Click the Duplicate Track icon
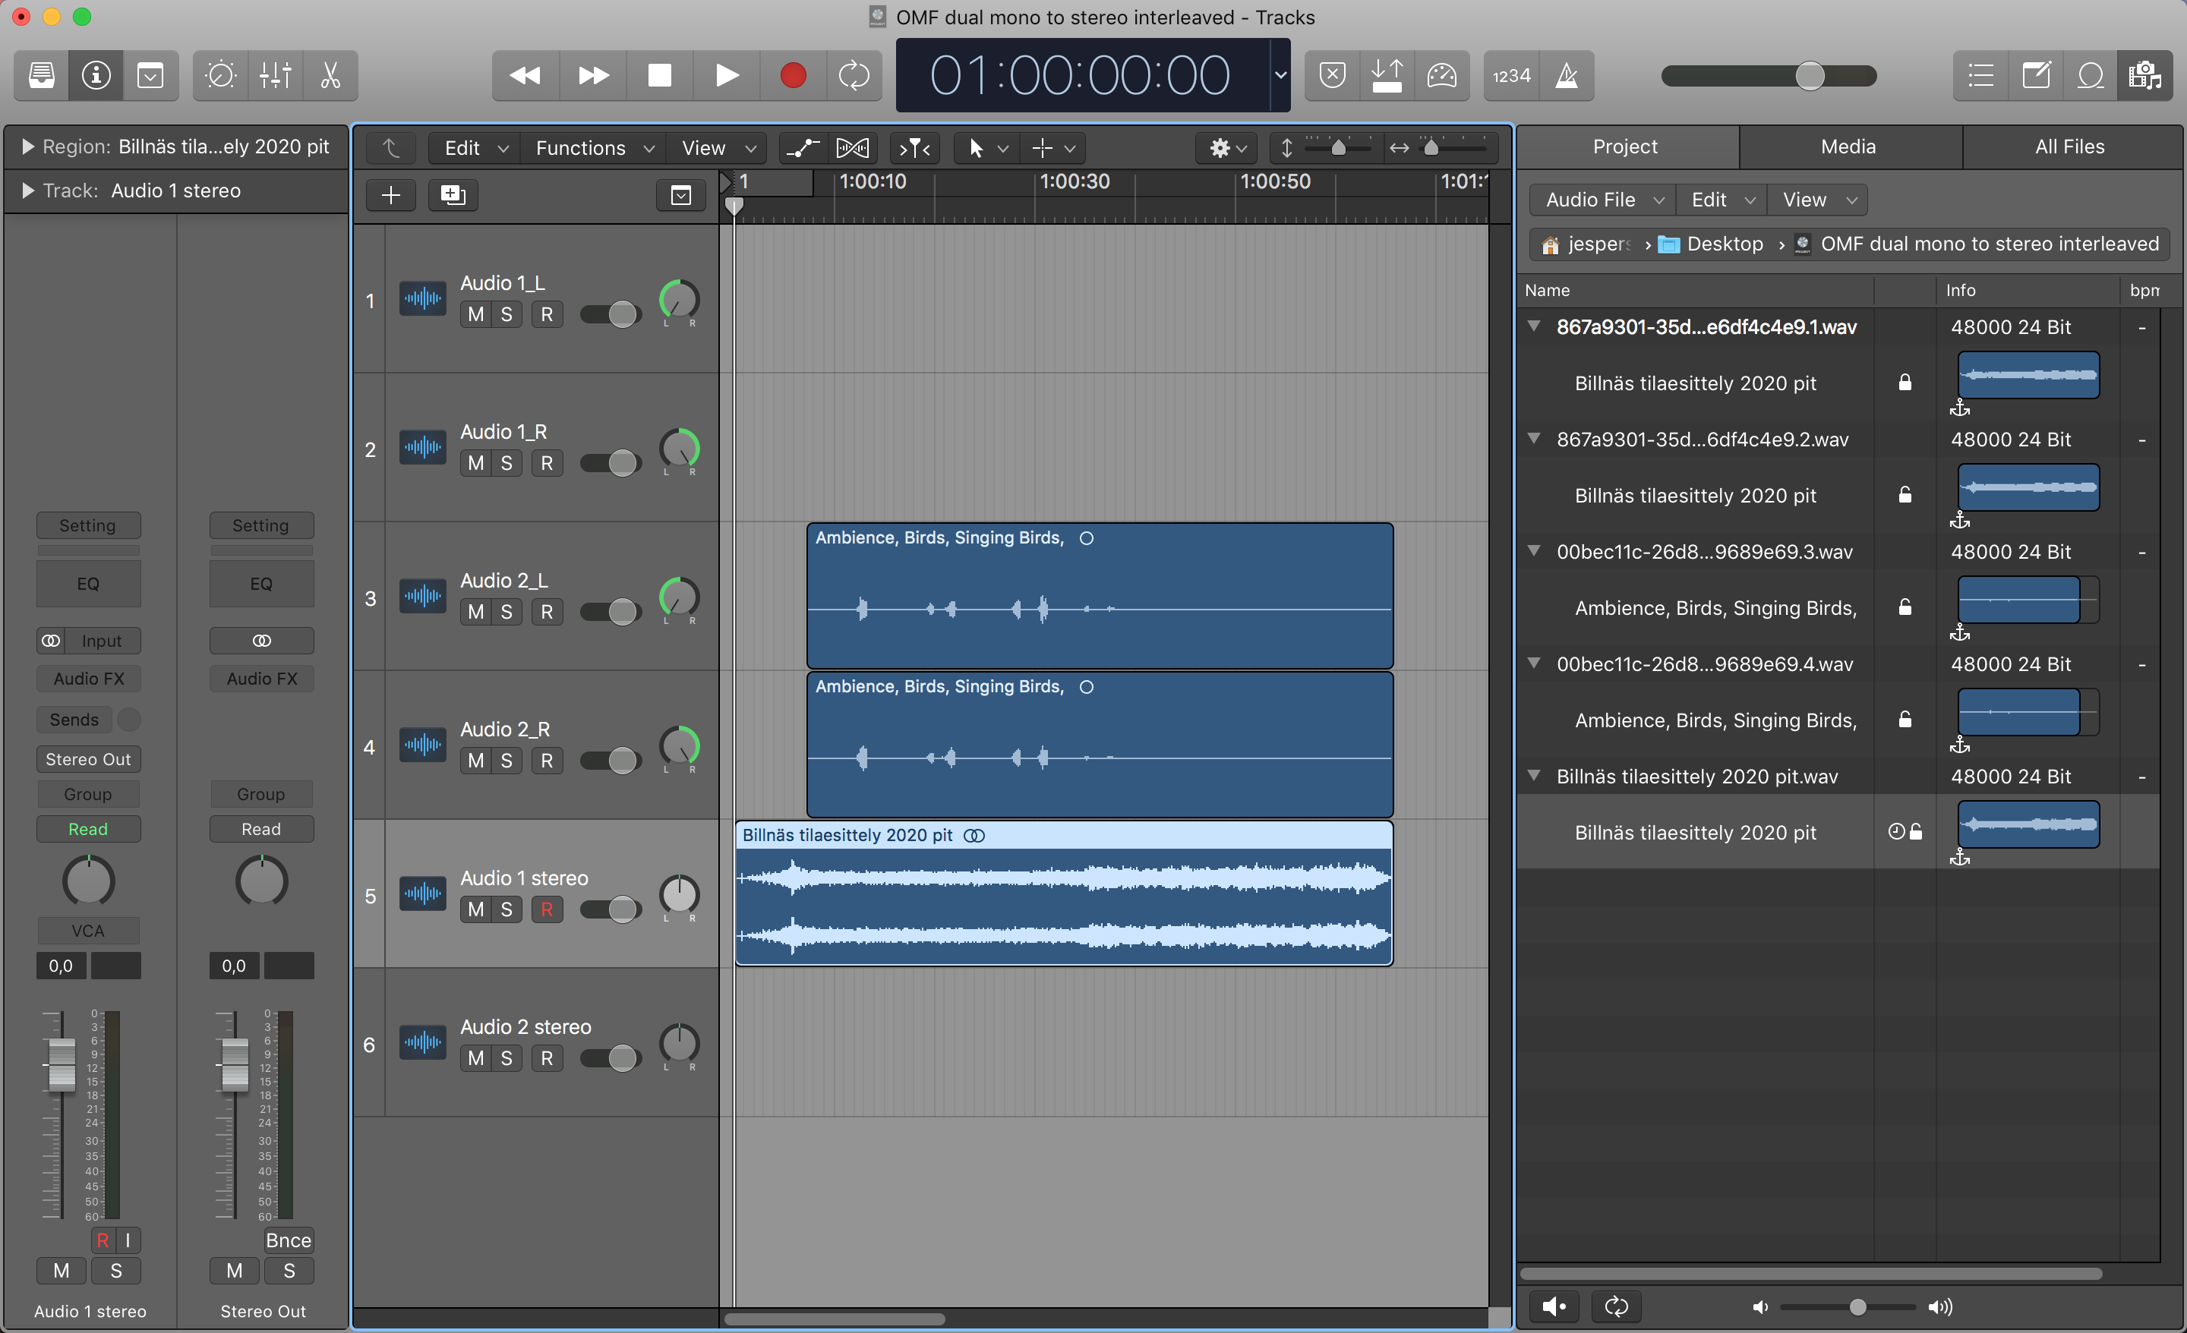The height and width of the screenshot is (1333, 2187). tap(453, 195)
